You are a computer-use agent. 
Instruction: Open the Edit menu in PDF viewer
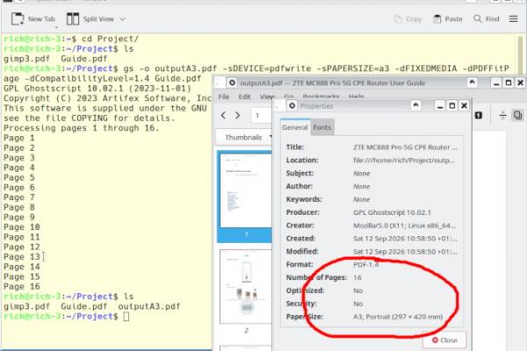(x=244, y=97)
